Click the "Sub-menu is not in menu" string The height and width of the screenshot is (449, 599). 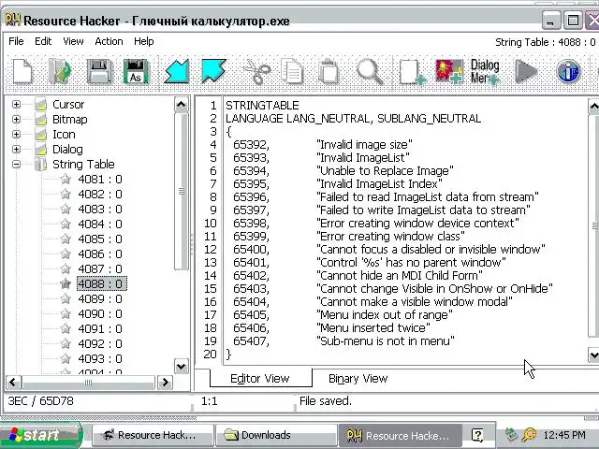[385, 340]
